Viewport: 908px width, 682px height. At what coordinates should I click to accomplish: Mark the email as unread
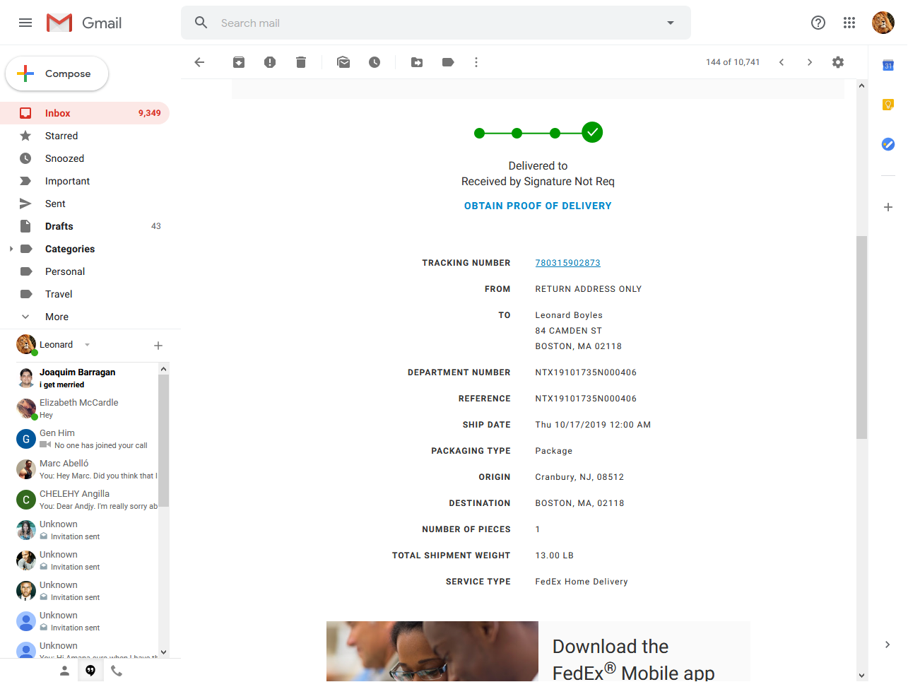343,62
